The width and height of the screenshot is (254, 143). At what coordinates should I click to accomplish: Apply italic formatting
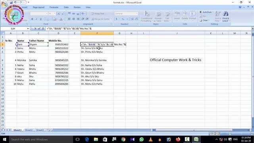(37, 19)
